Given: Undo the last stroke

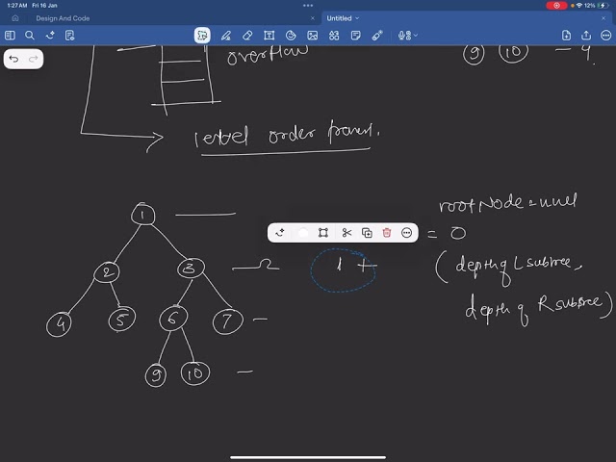Looking at the screenshot, I should [13, 59].
